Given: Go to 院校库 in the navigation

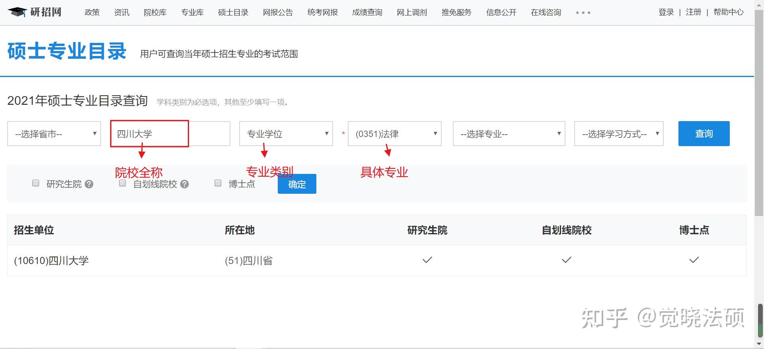Looking at the screenshot, I should 155,12.
